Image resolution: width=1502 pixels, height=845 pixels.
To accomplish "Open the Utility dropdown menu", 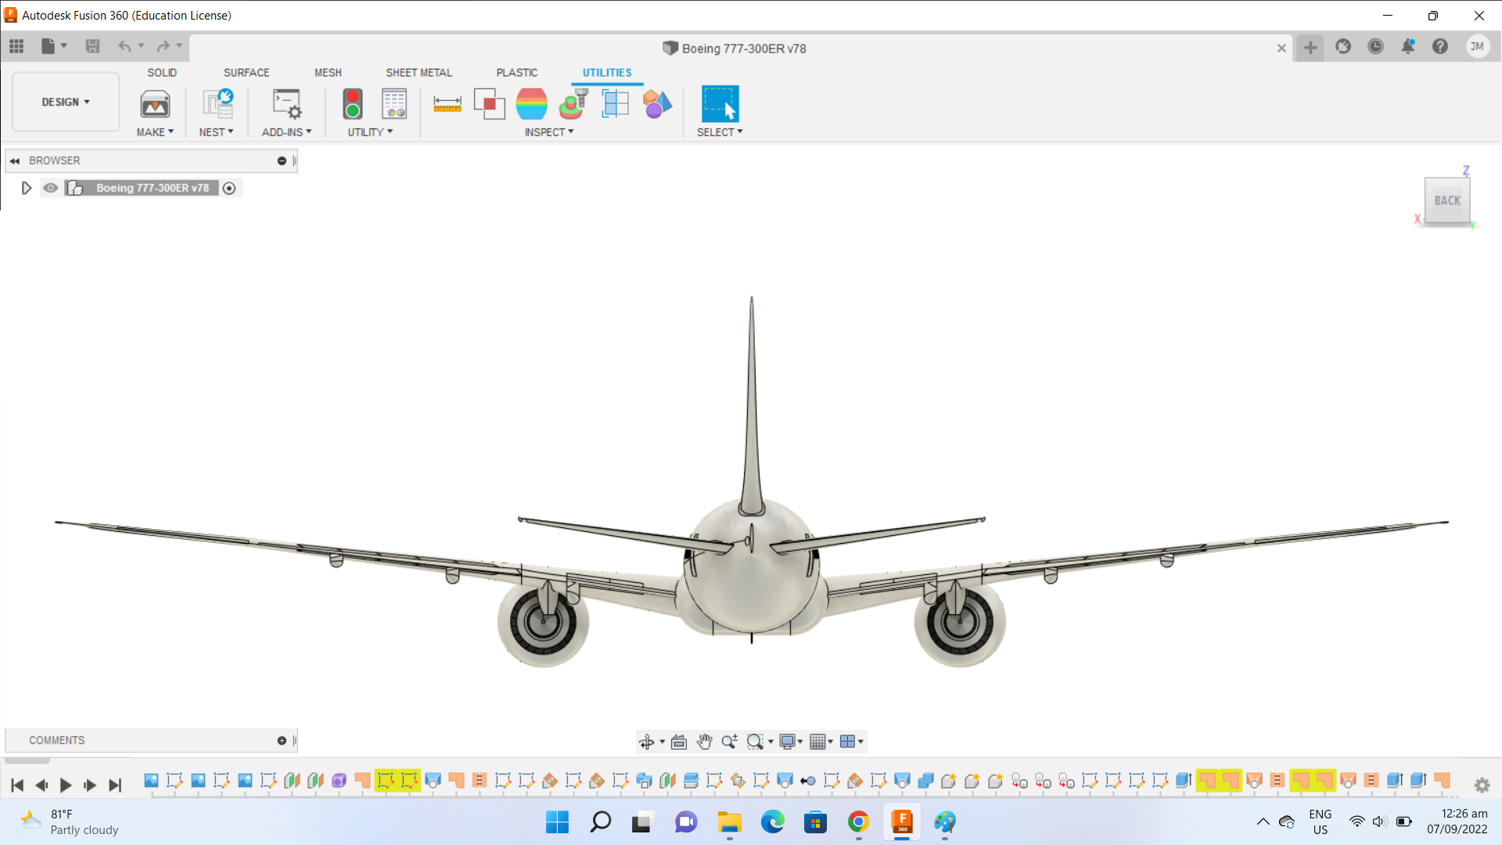I will pos(370,132).
